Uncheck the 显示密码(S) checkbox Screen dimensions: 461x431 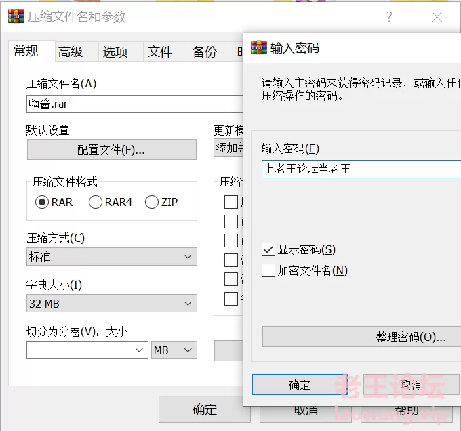click(268, 250)
